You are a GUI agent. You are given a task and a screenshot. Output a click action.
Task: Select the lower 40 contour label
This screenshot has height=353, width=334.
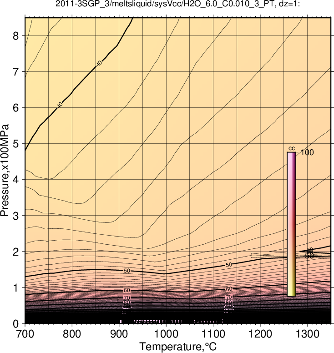pos(60,105)
